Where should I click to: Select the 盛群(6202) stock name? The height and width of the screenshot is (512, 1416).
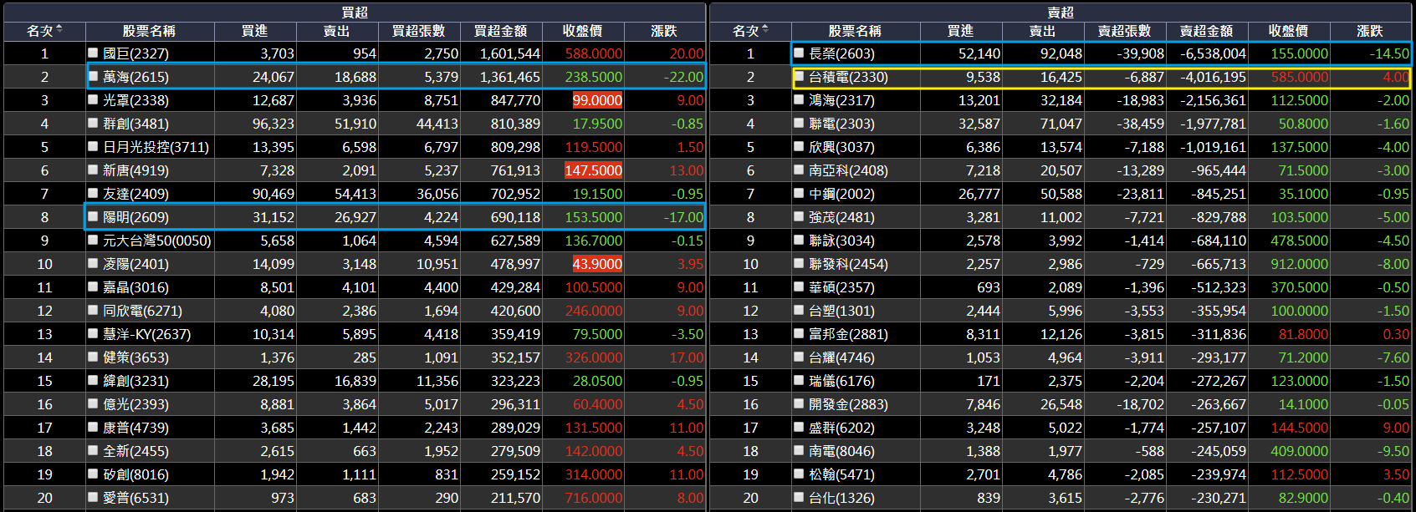841,428
